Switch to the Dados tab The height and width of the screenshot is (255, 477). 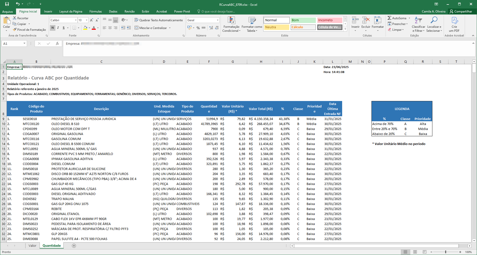point(113,11)
